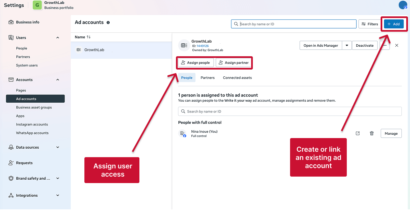Click the blue Add button
Image resolution: width=410 pixels, height=210 pixels.
tap(394, 24)
